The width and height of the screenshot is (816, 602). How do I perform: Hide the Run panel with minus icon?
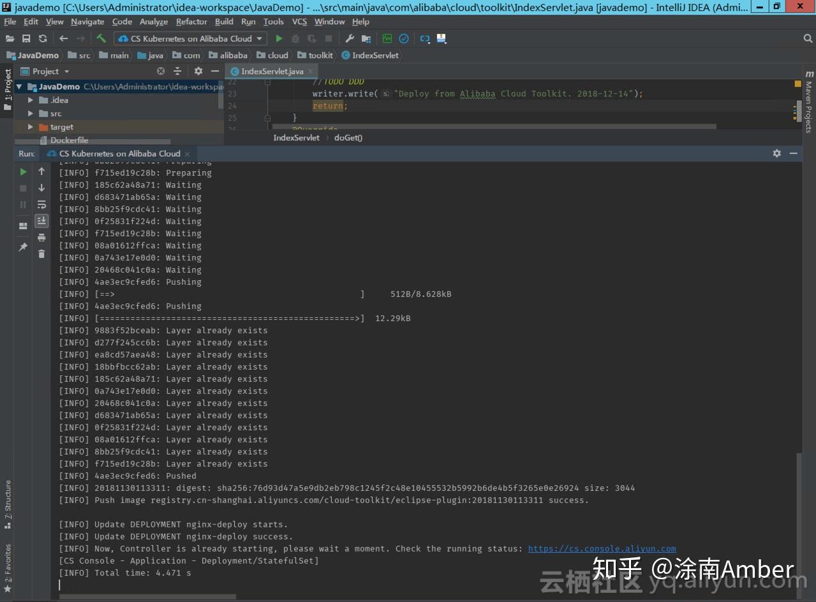(x=794, y=153)
